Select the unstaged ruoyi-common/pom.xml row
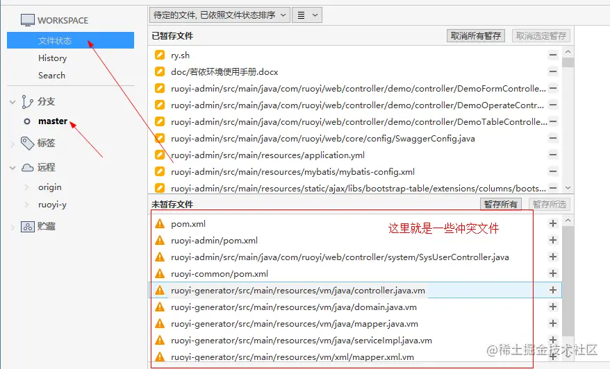610x369 pixels. click(x=355, y=273)
